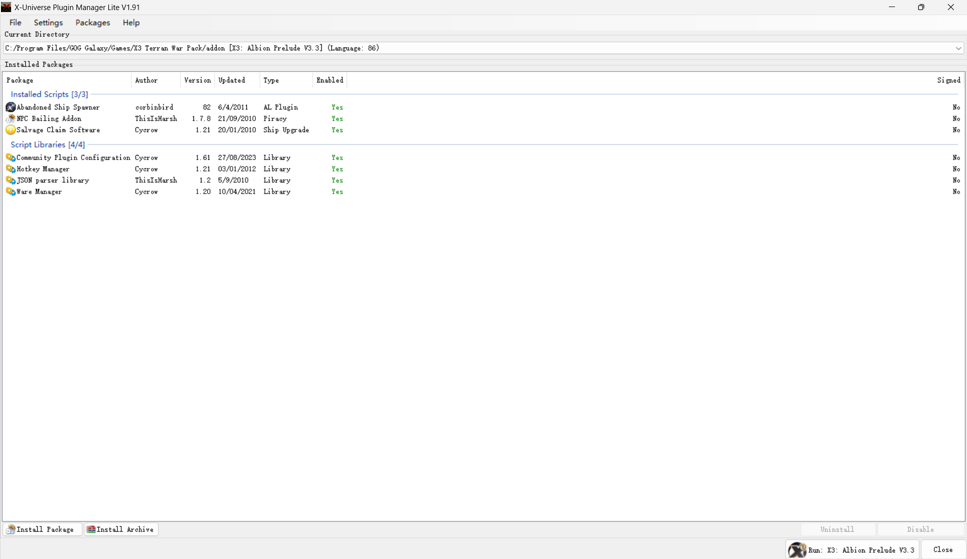Sort by the Updated column header
This screenshot has width=967, height=559.
click(237, 81)
